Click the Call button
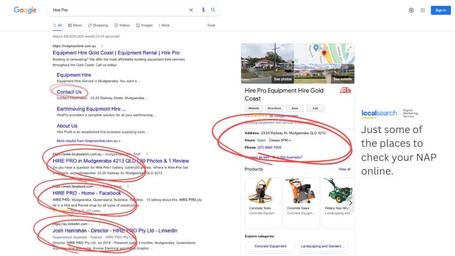This screenshot has height=256, width=455. pyautogui.click(x=315, y=108)
